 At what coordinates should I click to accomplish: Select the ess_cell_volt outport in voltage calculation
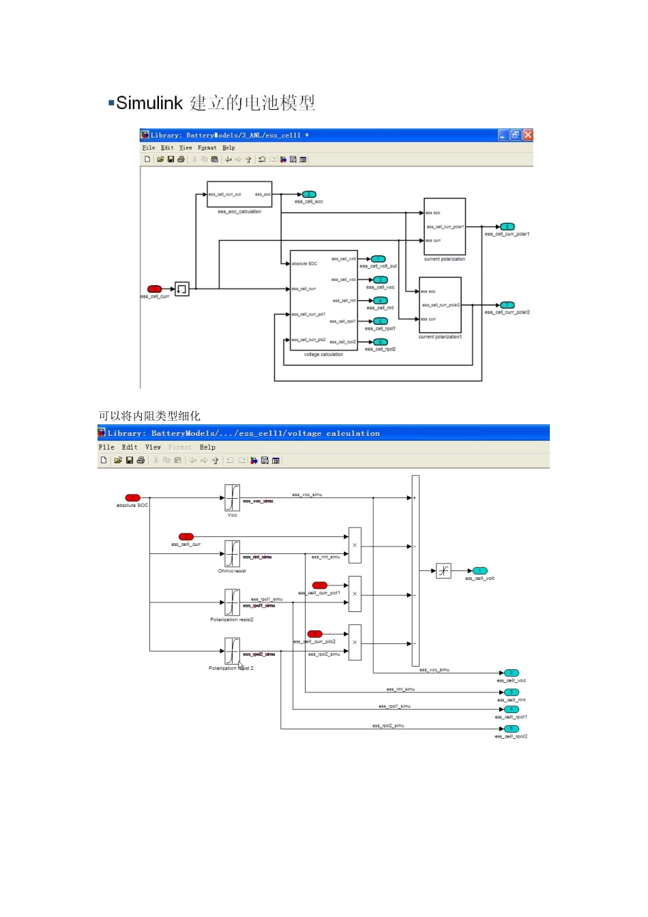[480, 571]
